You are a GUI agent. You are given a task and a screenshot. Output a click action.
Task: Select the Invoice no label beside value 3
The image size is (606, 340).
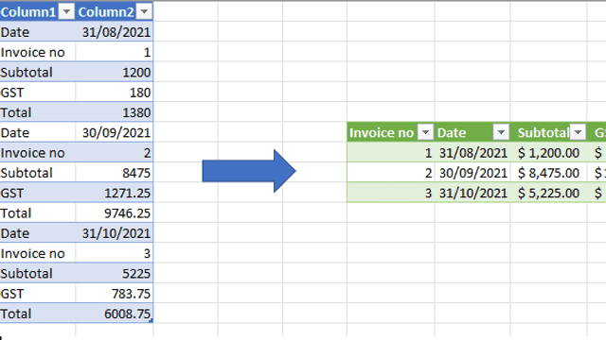(38, 253)
